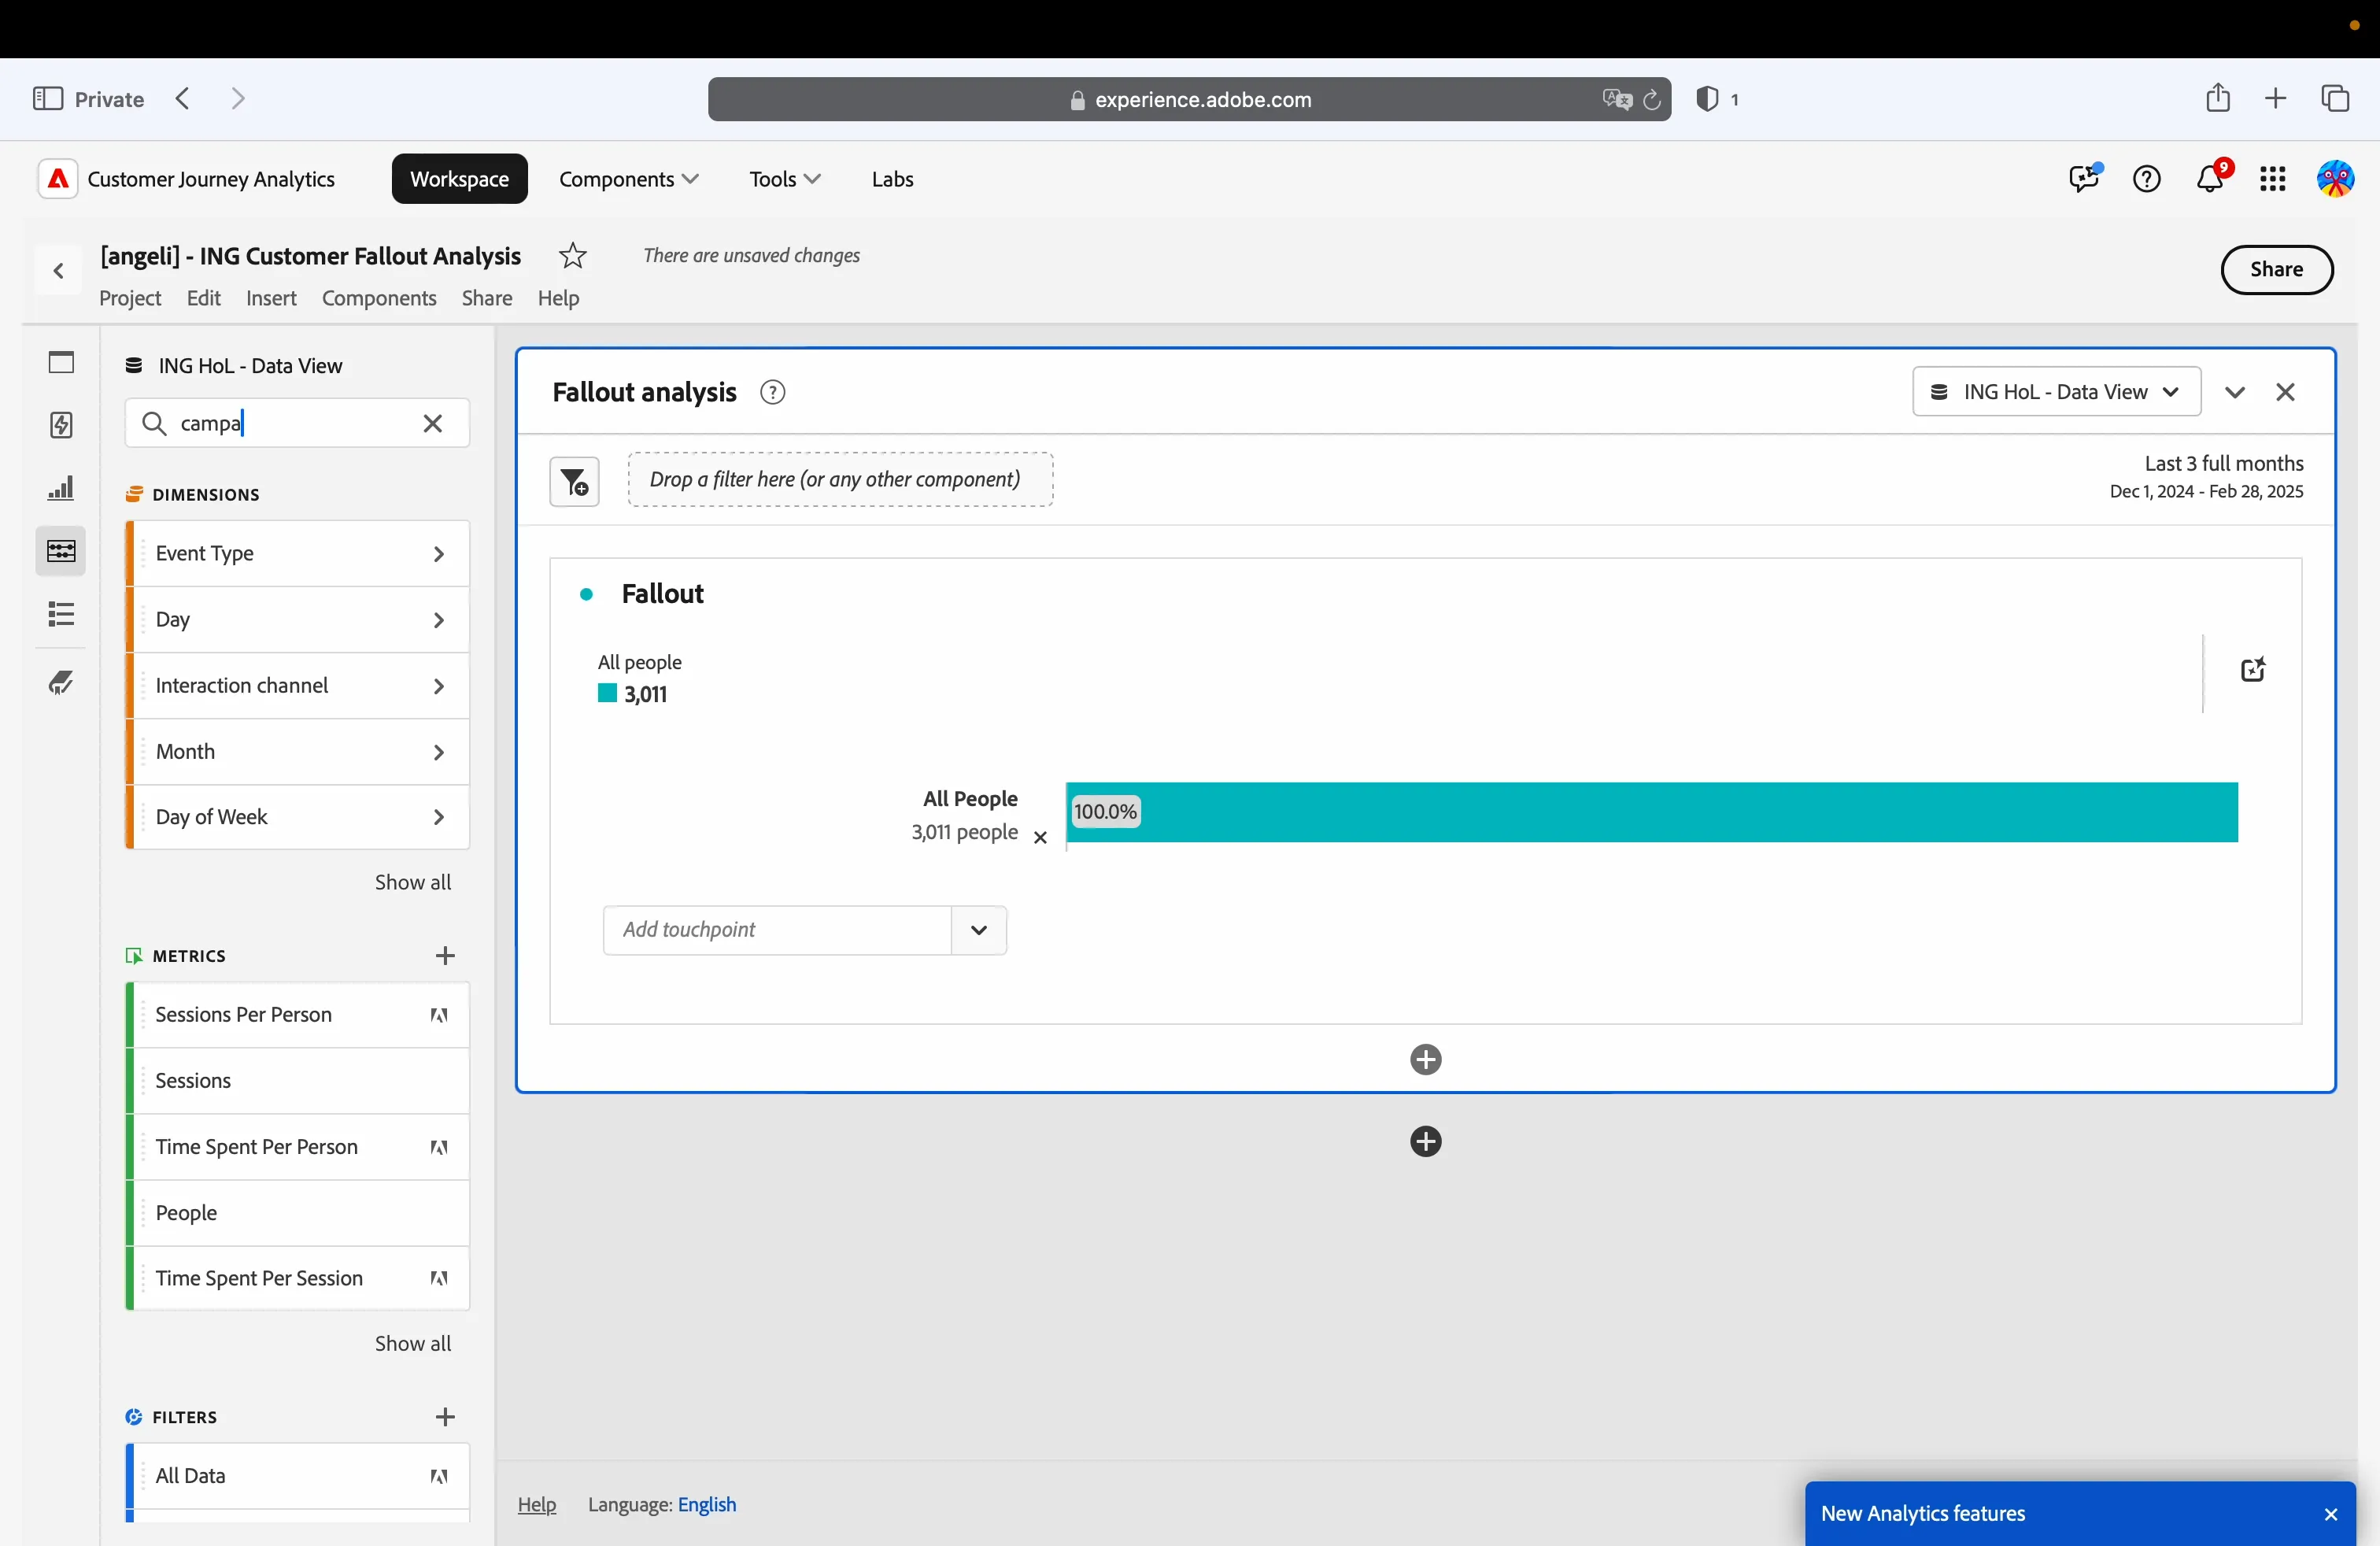Viewport: 2380px width, 1546px height.
Task: Dismiss the New Analytics features banner
Action: click(x=2330, y=1514)
